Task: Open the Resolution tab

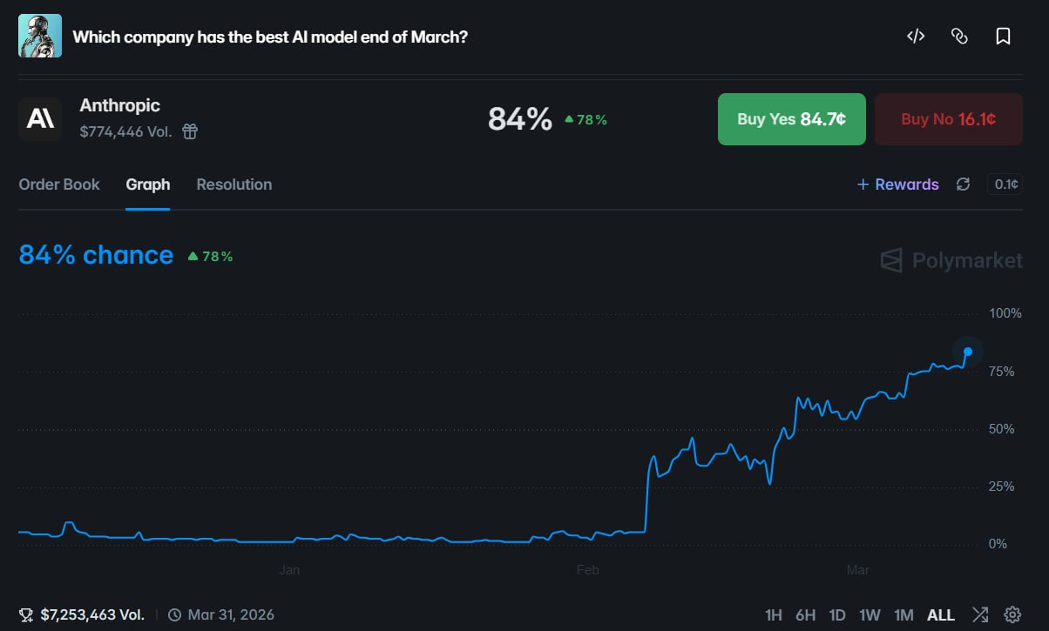Action: 233,184
